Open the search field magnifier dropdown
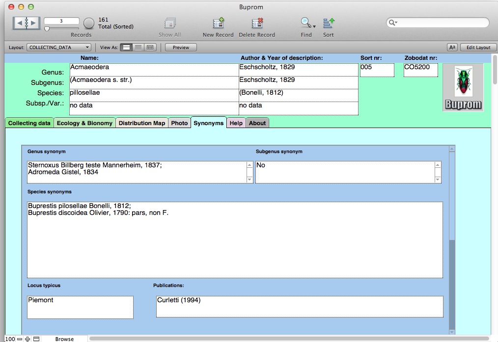498x342 pixels. (x=393, y=23)
